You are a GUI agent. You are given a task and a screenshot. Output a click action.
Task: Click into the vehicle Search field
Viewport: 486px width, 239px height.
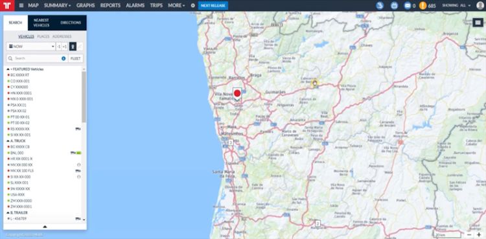37,58
